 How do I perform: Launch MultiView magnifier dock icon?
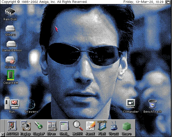[x=78, y=126]
